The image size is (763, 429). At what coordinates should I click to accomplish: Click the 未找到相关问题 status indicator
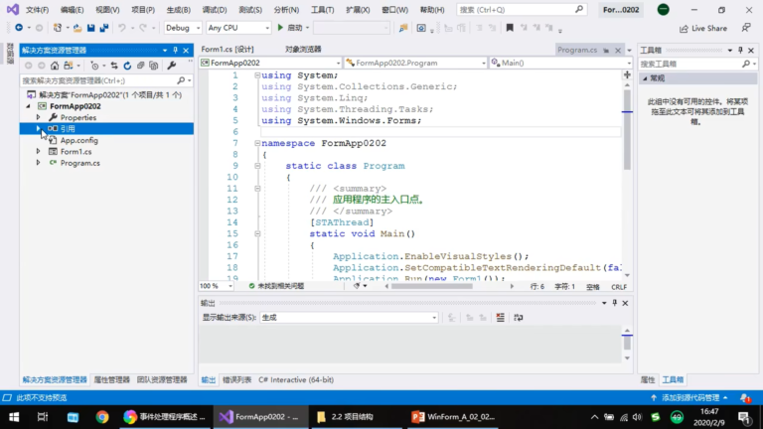coord(276,286)
